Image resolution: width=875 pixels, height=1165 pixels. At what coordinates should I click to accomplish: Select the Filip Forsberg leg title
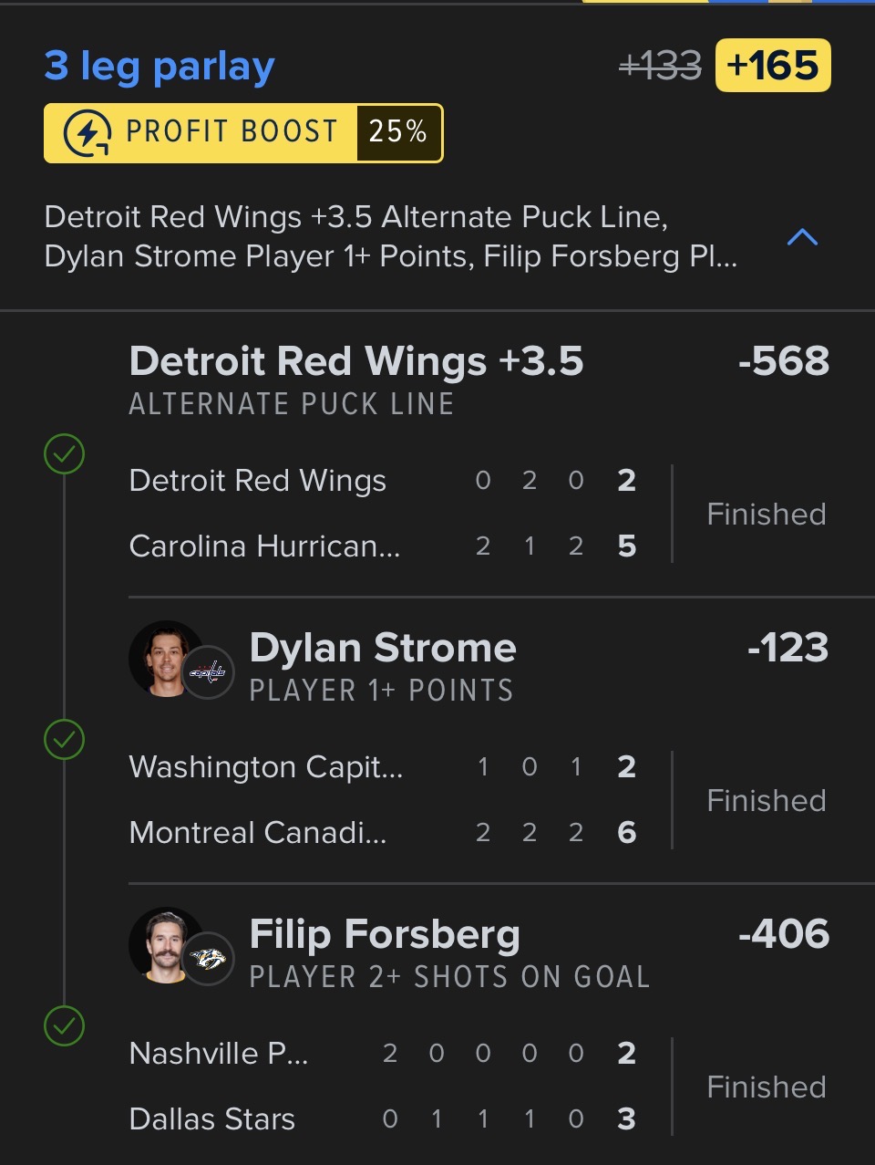tap(385, 934)
